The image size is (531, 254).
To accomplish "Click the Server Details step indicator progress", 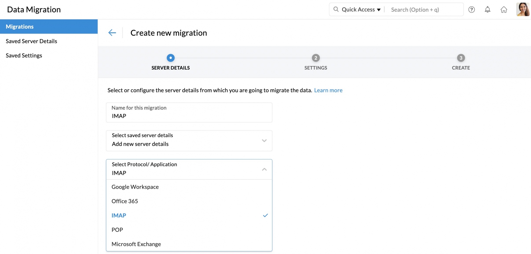I will click(x=170, y=58).
